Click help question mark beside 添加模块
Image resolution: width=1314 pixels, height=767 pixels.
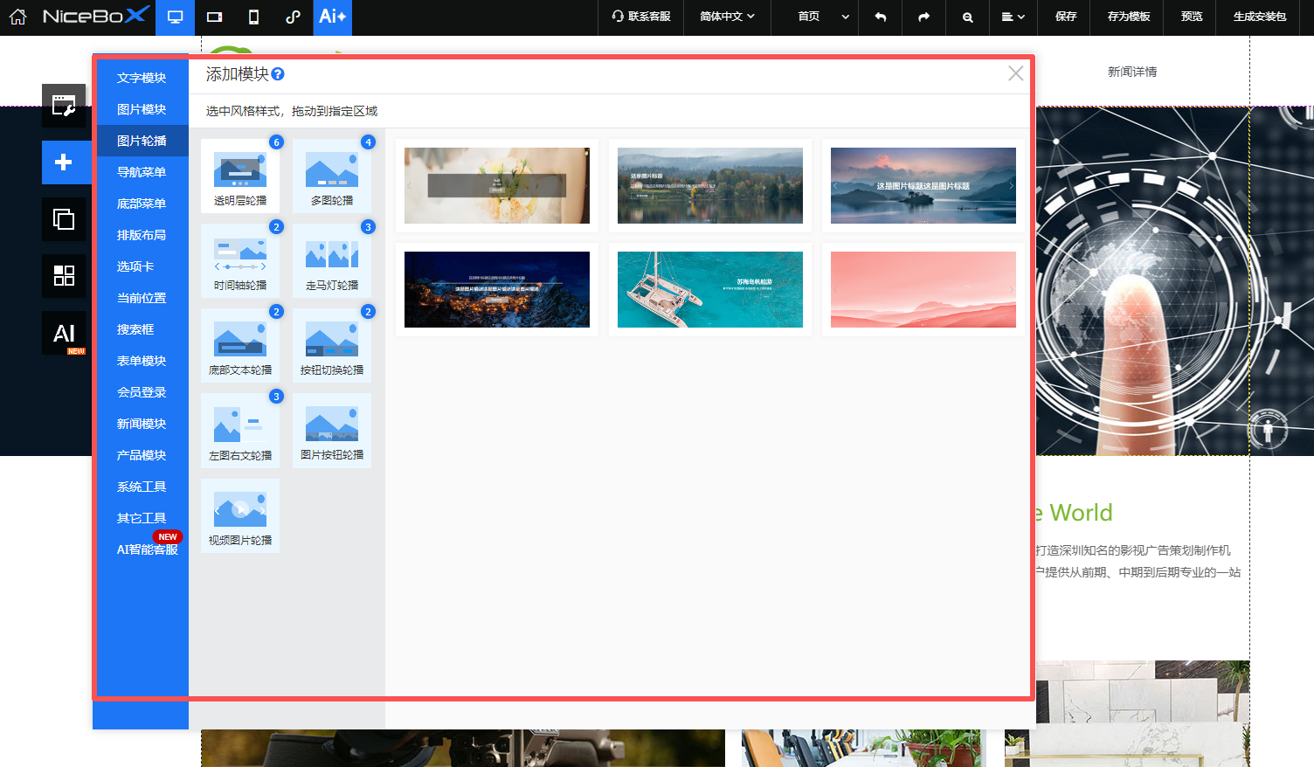pyautogui.click(x=278, y=74)
